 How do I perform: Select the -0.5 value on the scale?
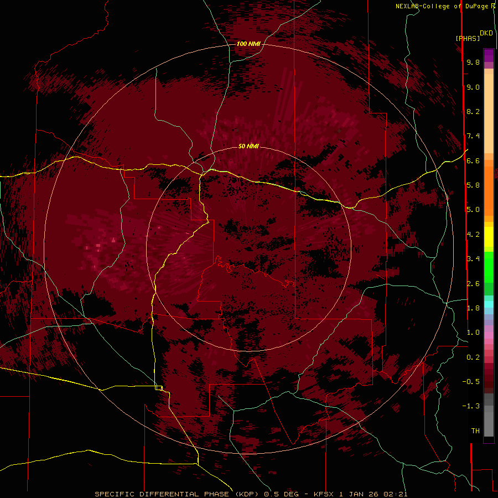pos(471,382)
